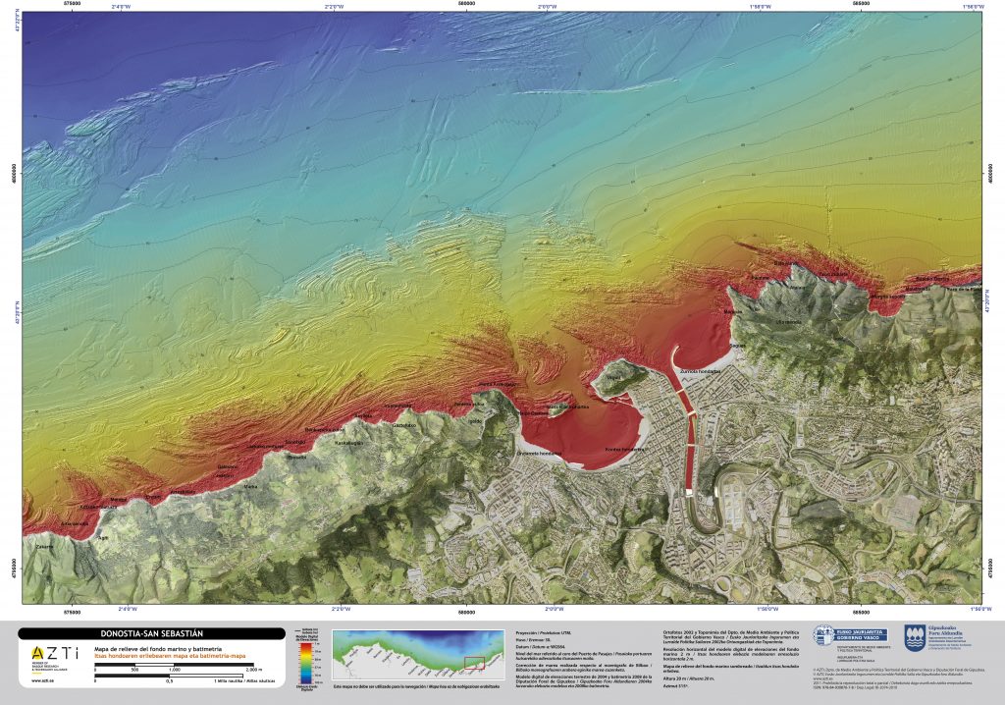Click the 'Ulia mendia' label on the map
Image resolution: width=1005 pixels, height=705 pixels.
(x=788, y=321)
